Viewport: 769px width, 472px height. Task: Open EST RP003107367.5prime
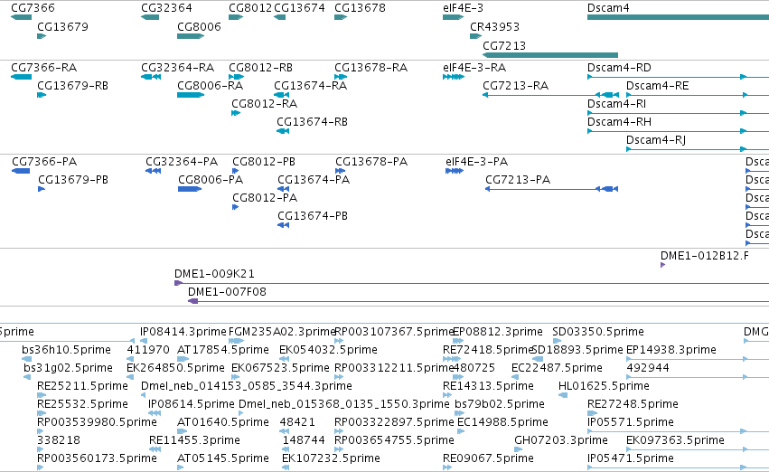coord(394,332)
